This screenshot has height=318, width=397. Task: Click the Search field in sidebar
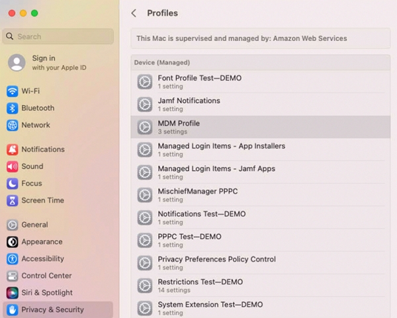pos(58,36)
